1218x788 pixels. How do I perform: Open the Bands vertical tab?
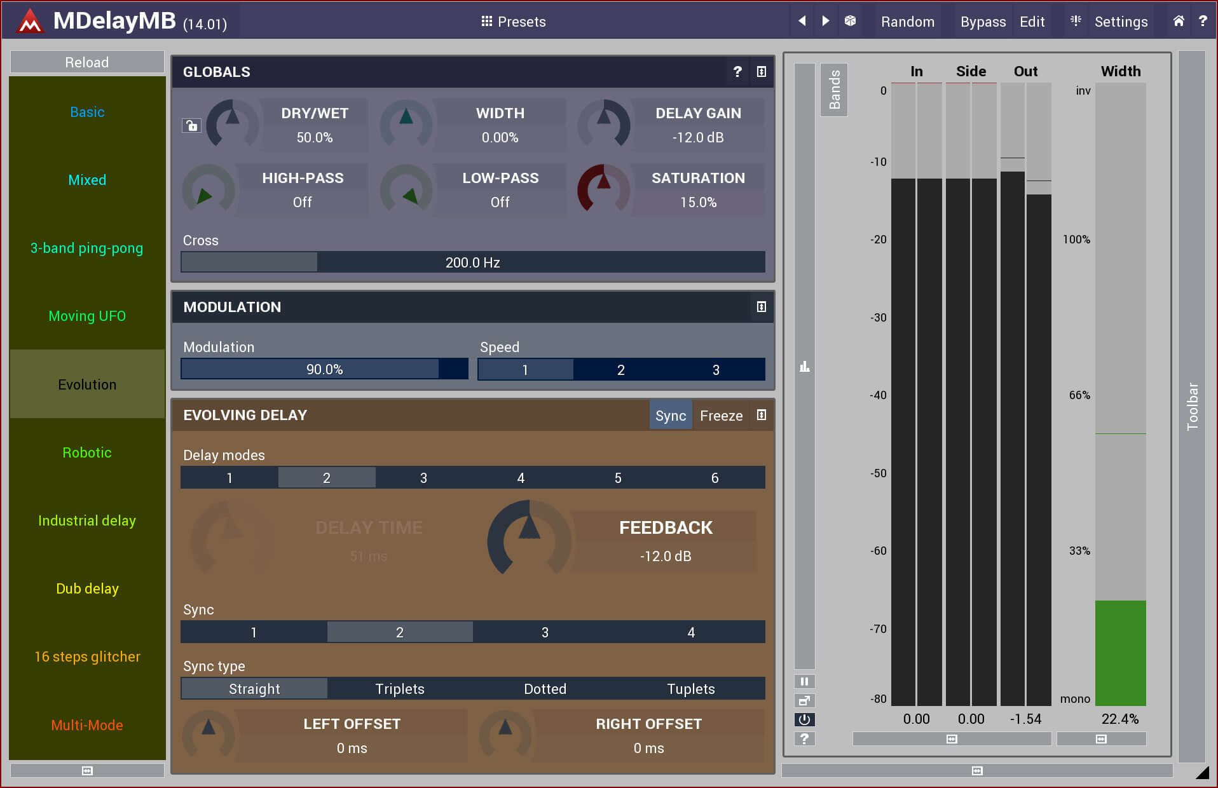834,90
